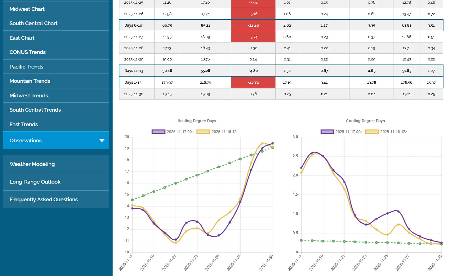Go to East Chart
This screenshot has height=276, width=450.
22,38
